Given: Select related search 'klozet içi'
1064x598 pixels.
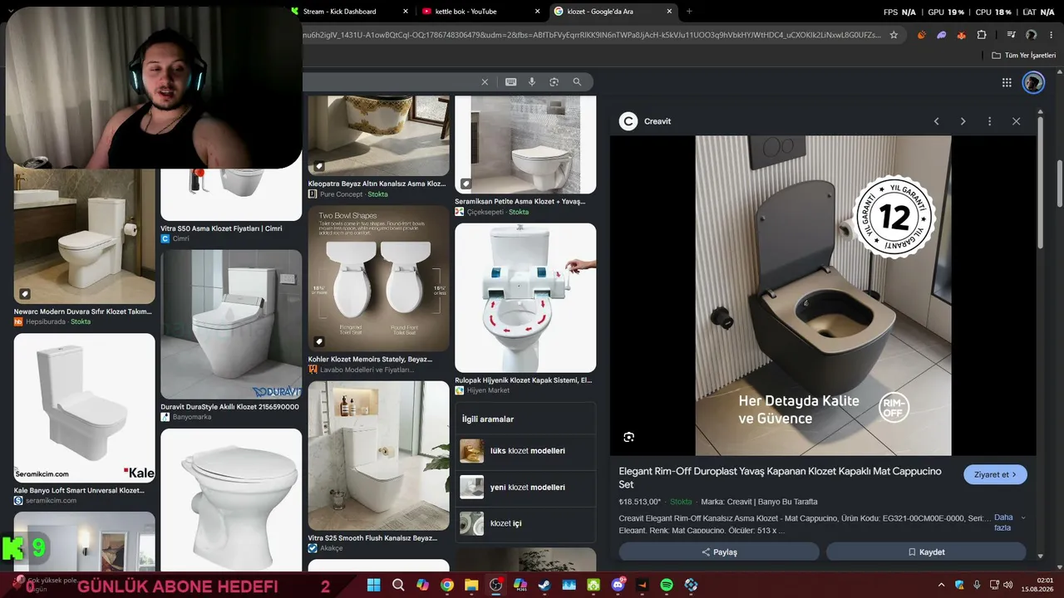Looking at the screenshot, I should coord(525,524).
